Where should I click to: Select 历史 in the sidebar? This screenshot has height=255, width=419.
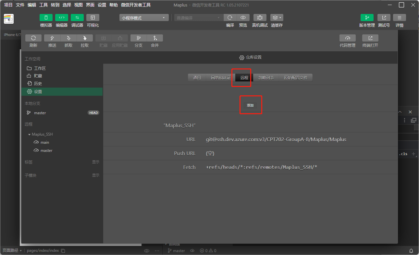(62, 84)
